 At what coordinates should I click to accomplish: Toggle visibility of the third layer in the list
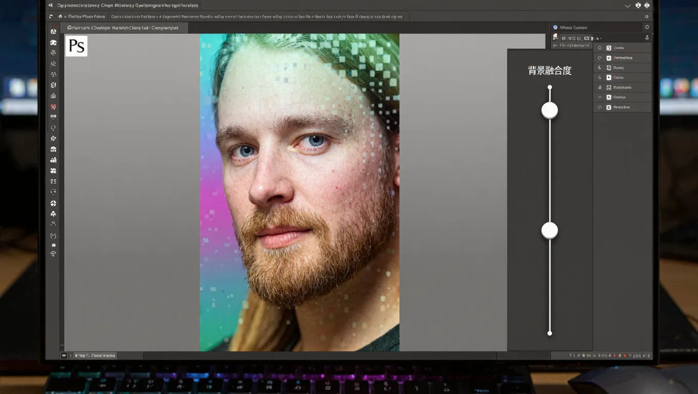[600, 68]
